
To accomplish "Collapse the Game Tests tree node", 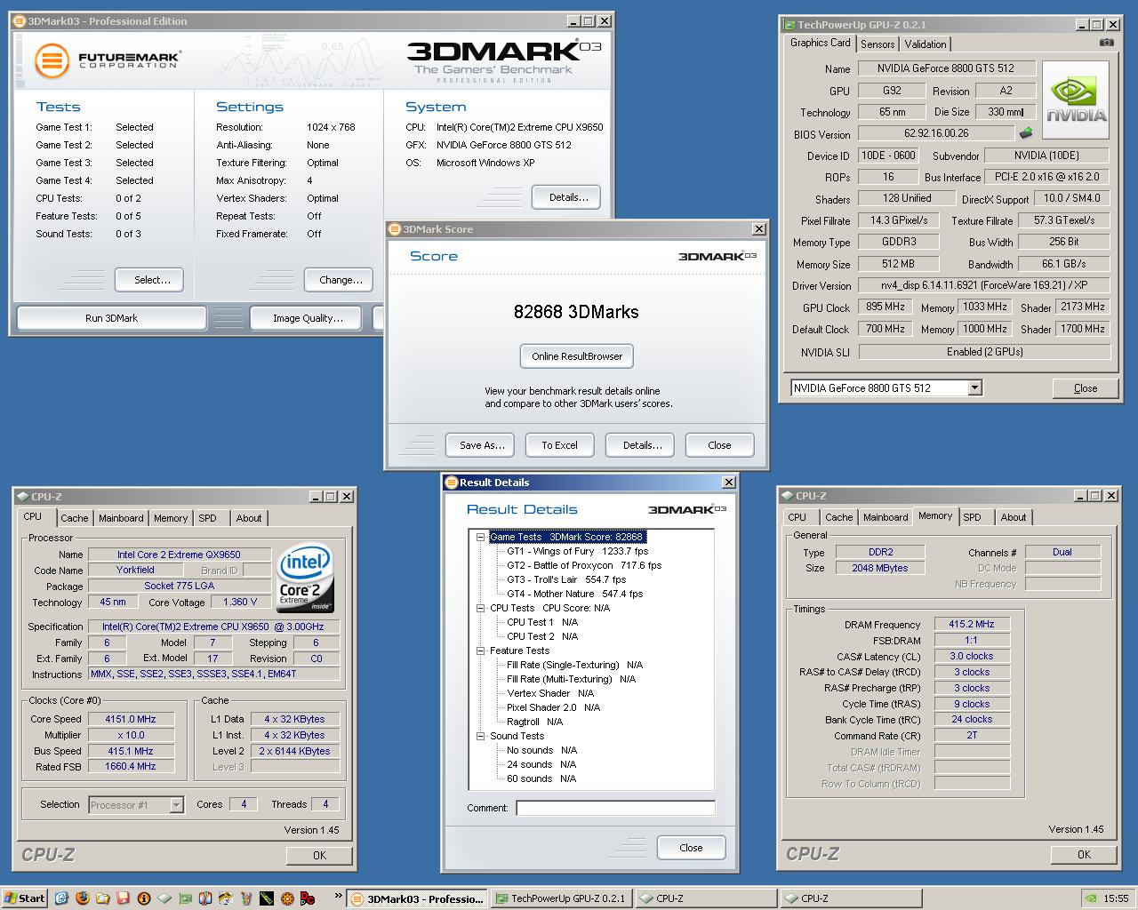I will [x=481, y=537].
